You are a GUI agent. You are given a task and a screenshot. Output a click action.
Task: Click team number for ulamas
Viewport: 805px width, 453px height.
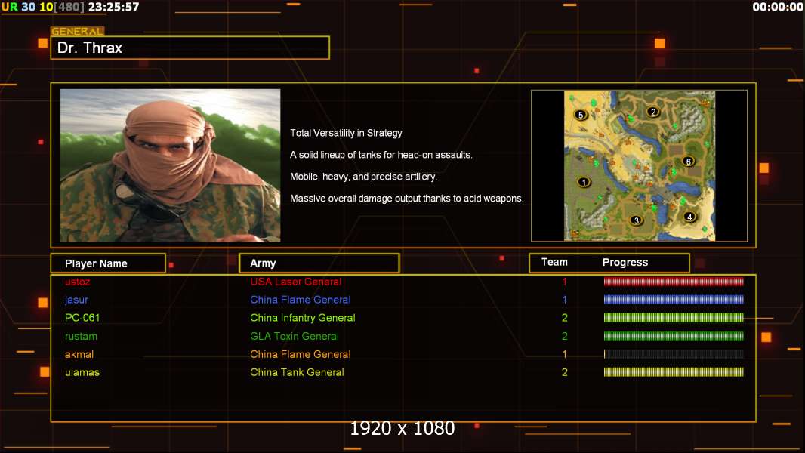[x=564, y=372]
